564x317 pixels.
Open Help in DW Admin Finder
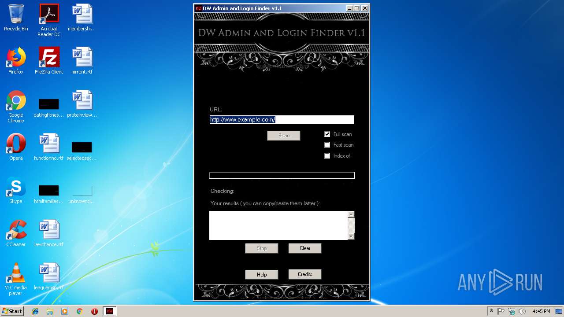[x=262, y=275]
